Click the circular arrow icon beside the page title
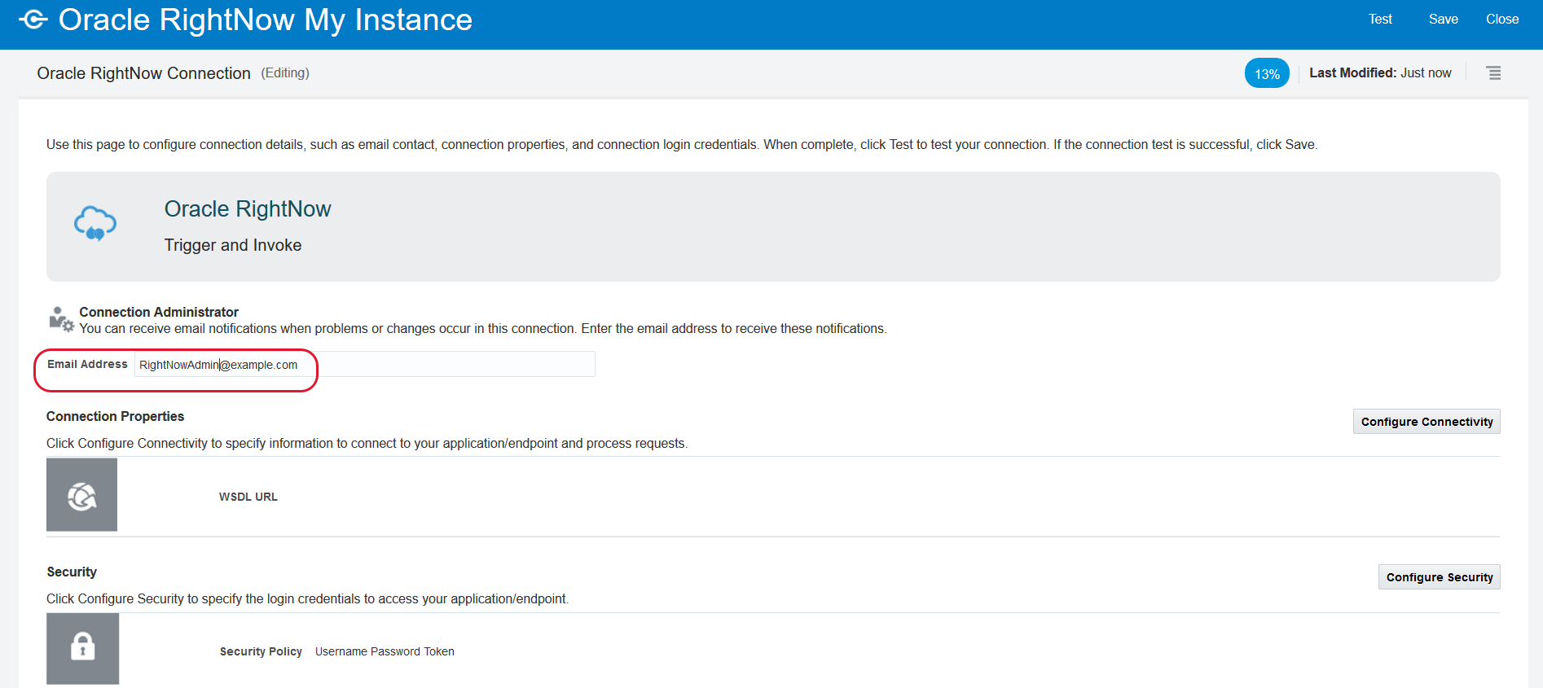 [x=33, y=19]
